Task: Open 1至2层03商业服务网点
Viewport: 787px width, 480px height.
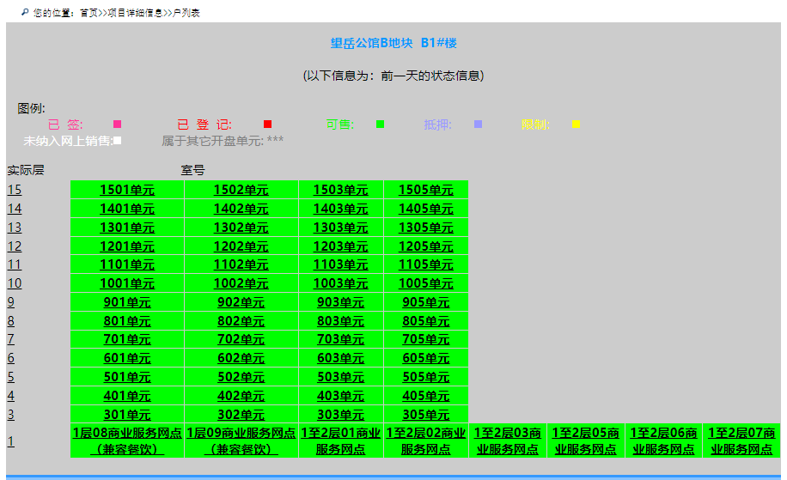Action: 508,441
